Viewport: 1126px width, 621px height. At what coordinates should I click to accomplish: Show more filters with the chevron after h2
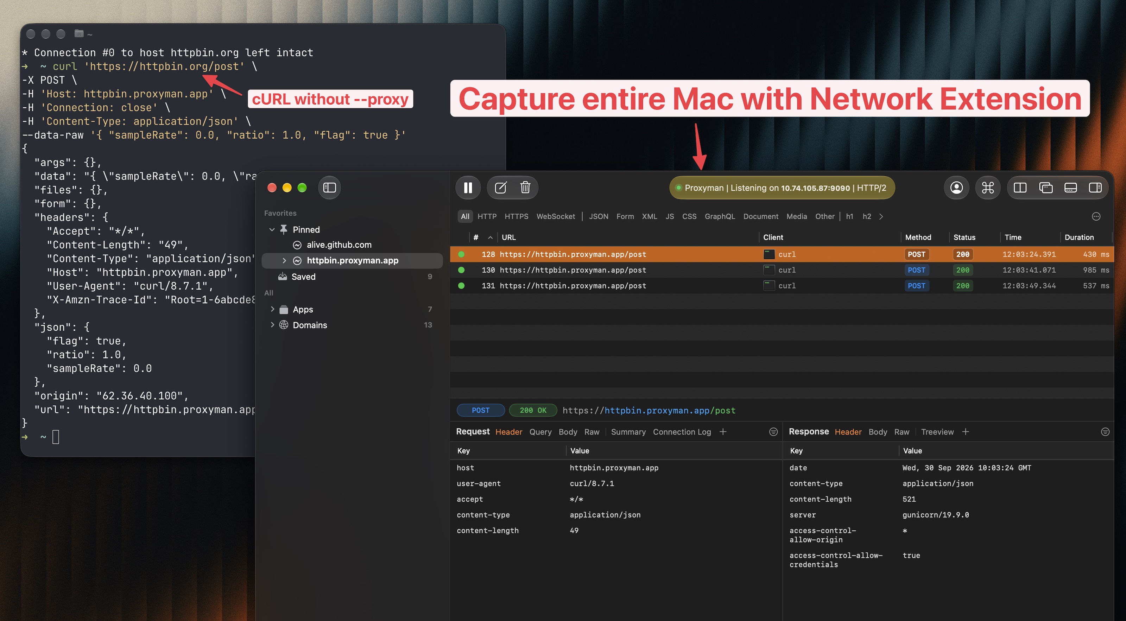[x=881, y=216]
